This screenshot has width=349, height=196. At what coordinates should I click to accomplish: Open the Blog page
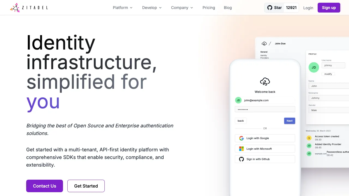[228, 8]
